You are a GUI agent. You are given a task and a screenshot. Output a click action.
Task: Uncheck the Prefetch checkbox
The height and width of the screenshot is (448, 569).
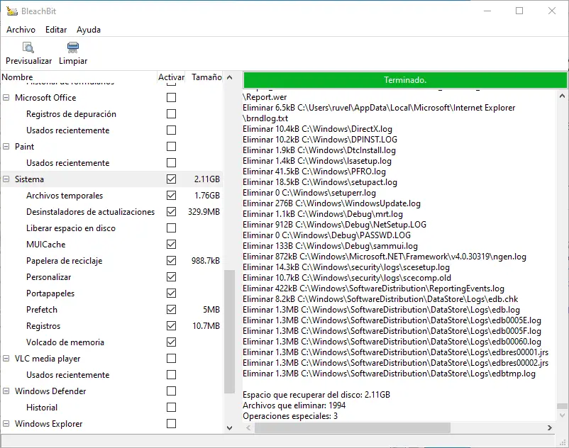pyautogui.click(x=171, y=310)
